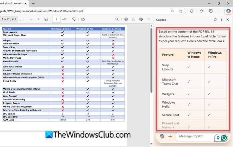Refresh the Copilot conversation

215,20
